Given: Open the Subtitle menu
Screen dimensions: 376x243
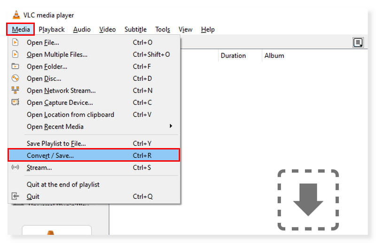Looking at the screenshot, I should pos(135,29).
